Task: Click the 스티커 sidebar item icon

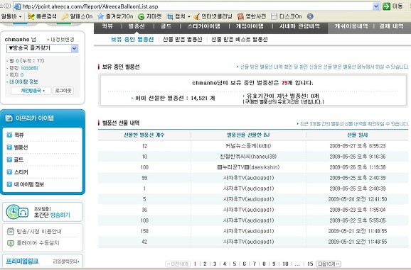Action: (9, 171)
